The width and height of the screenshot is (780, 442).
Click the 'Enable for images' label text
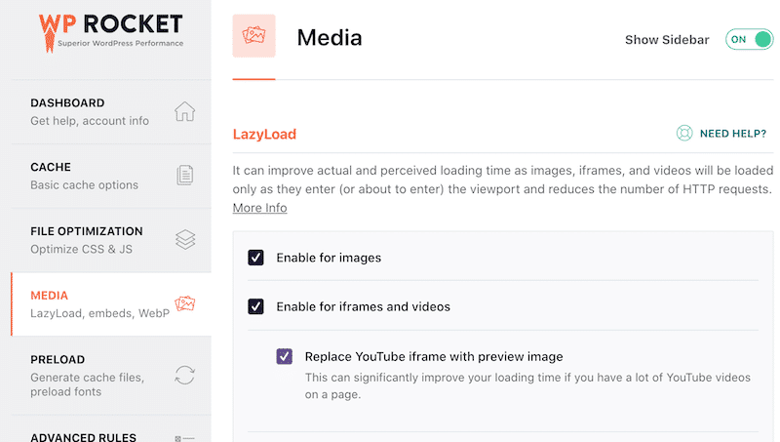(x=329, y=258)
